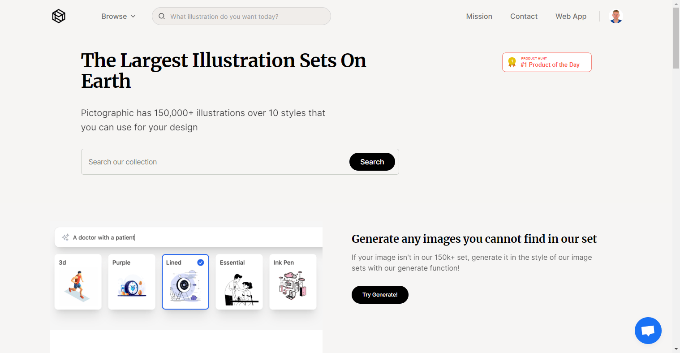Select the Purple style card

point(132,282)
